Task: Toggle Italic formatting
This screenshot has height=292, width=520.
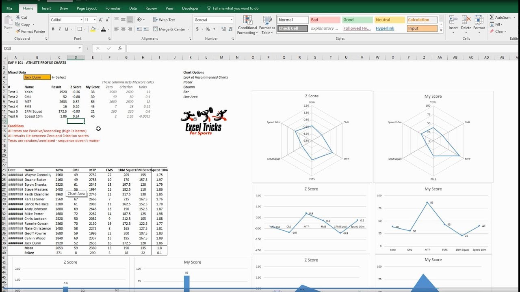Action: [59, 29]
